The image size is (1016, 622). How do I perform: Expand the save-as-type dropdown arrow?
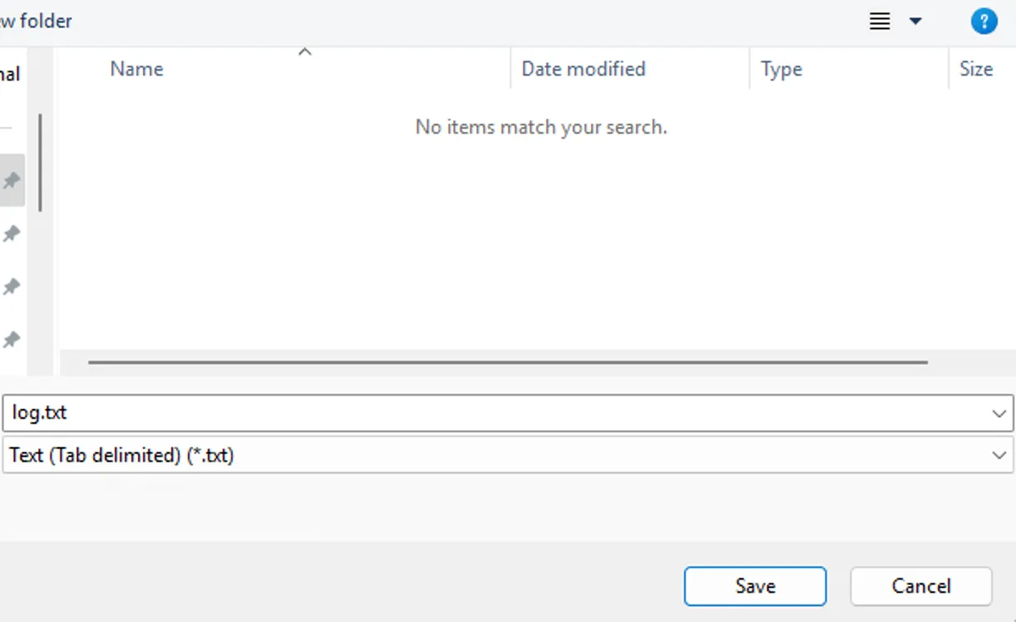(x=999, y=454)
